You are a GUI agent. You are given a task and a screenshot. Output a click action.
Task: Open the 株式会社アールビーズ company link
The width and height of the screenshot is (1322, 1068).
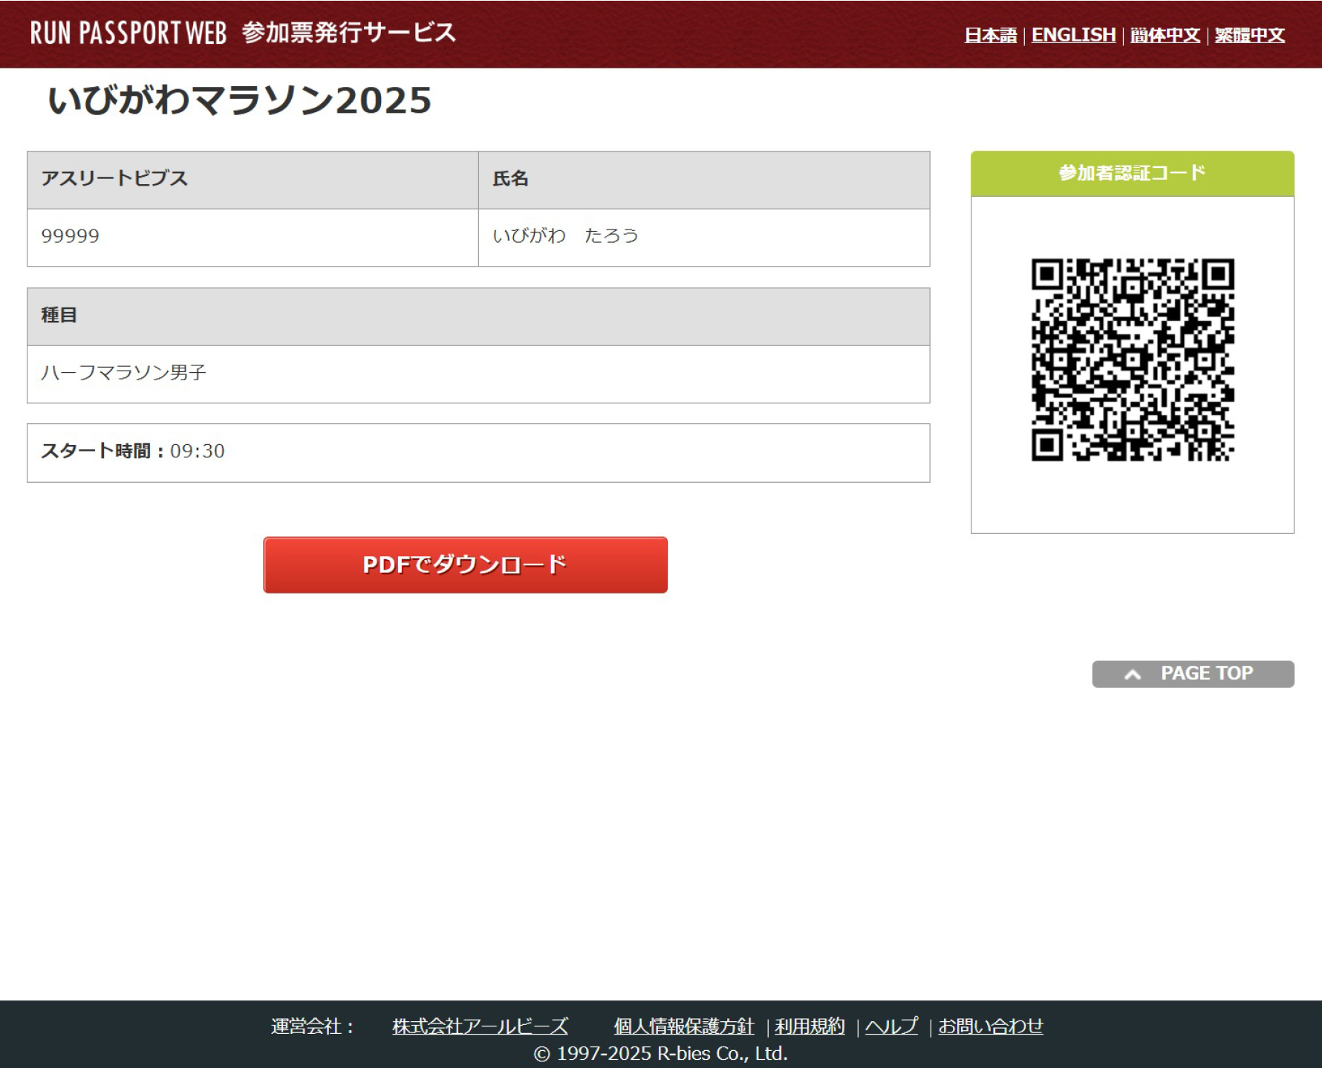(x=480, y=1026)
